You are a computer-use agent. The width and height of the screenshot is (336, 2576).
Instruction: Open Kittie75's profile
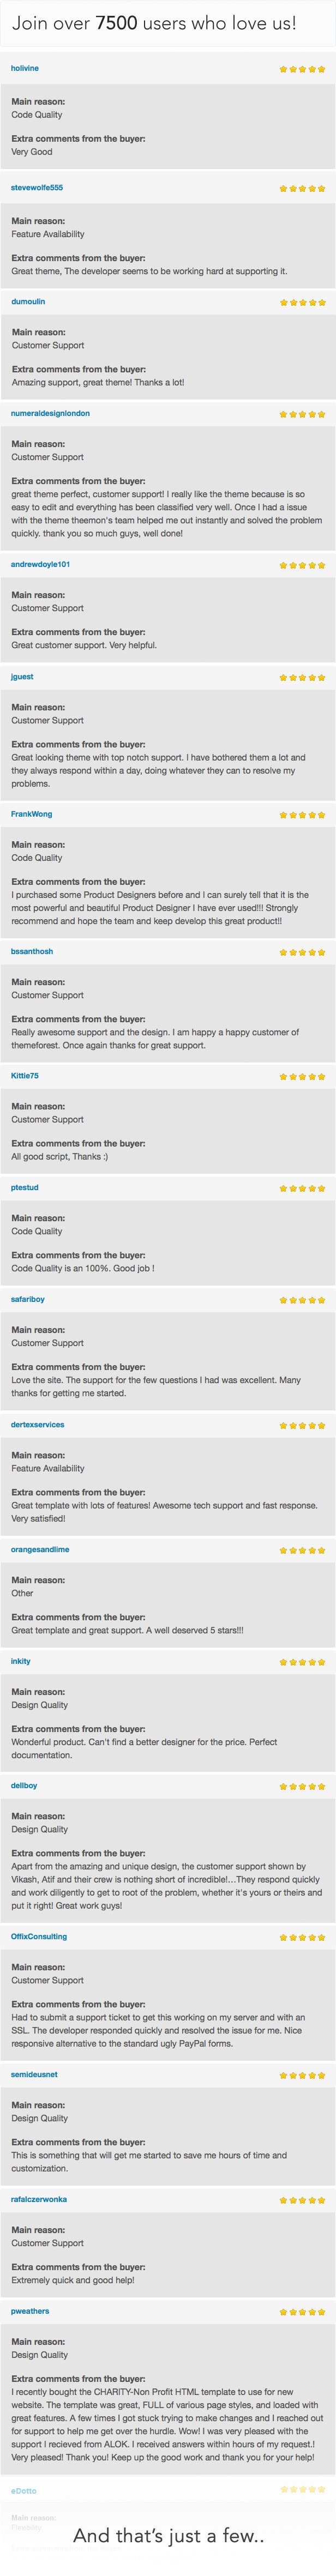25,1075
